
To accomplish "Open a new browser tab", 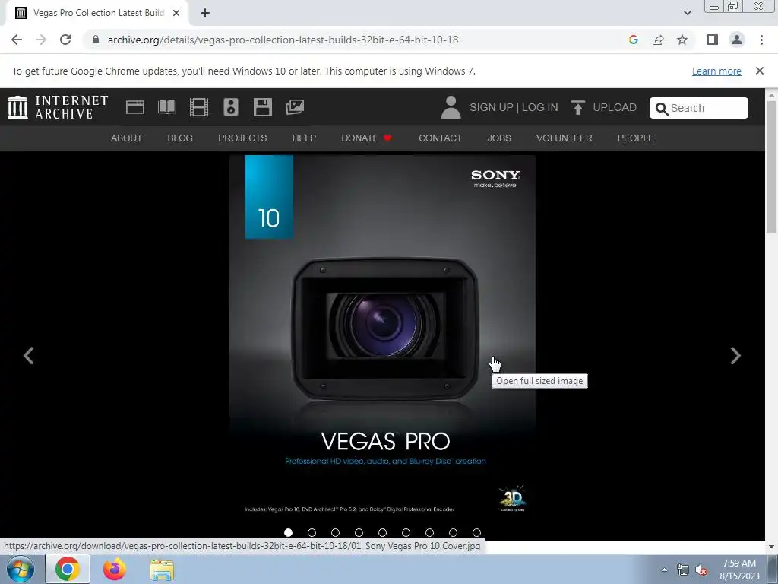I will coord(205,14).
